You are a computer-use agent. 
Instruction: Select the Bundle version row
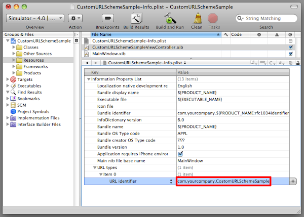(187, 147)
